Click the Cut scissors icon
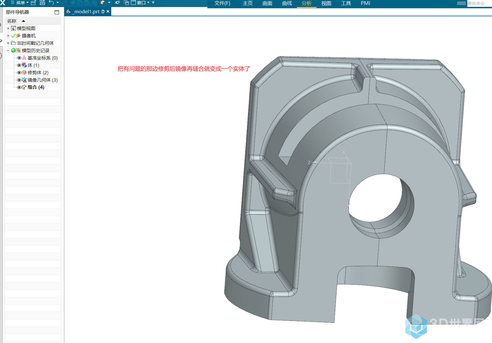The width and height of the screenshot is (492, 343). [x=73, y=3]
